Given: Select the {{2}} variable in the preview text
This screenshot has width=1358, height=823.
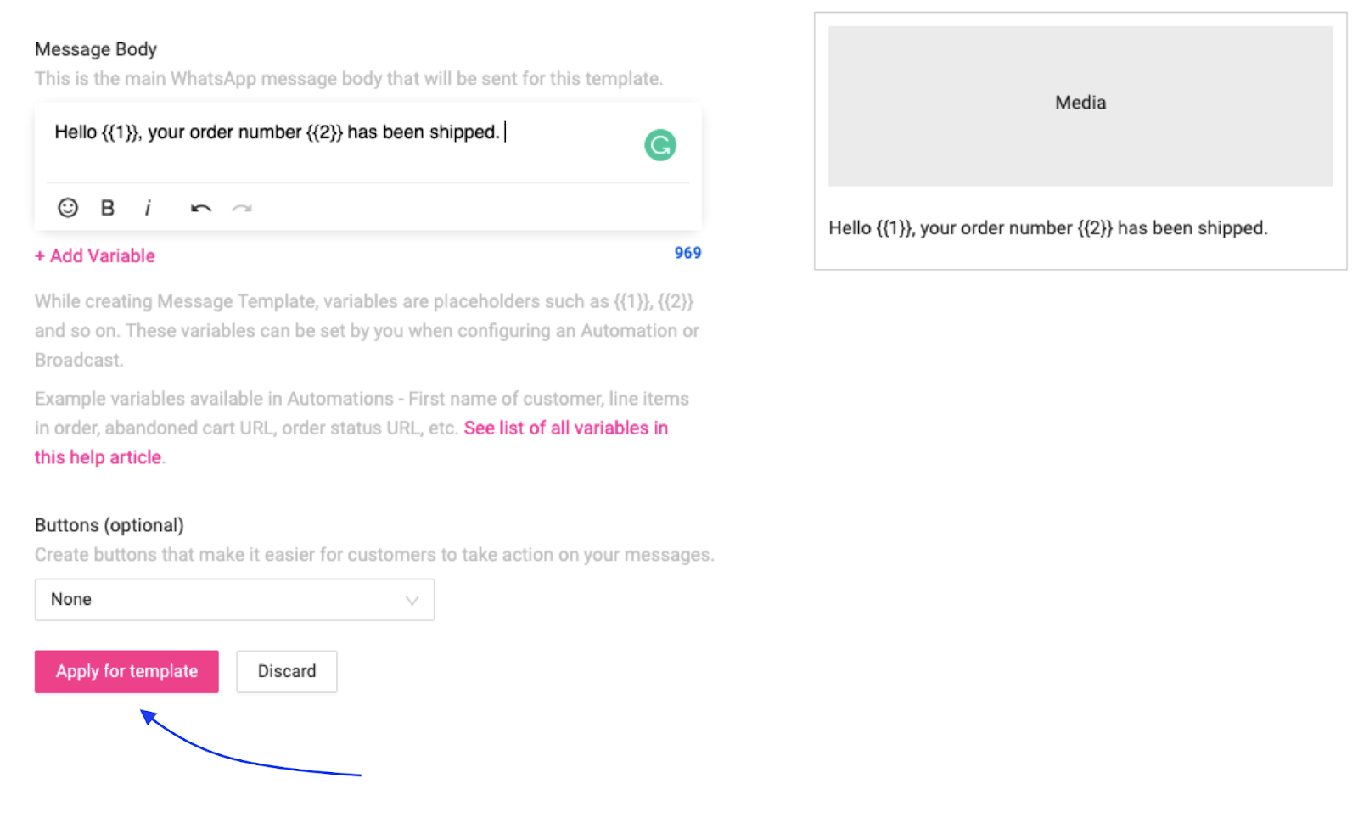Looking at the screenshot, I should [x=1094, y=227].
